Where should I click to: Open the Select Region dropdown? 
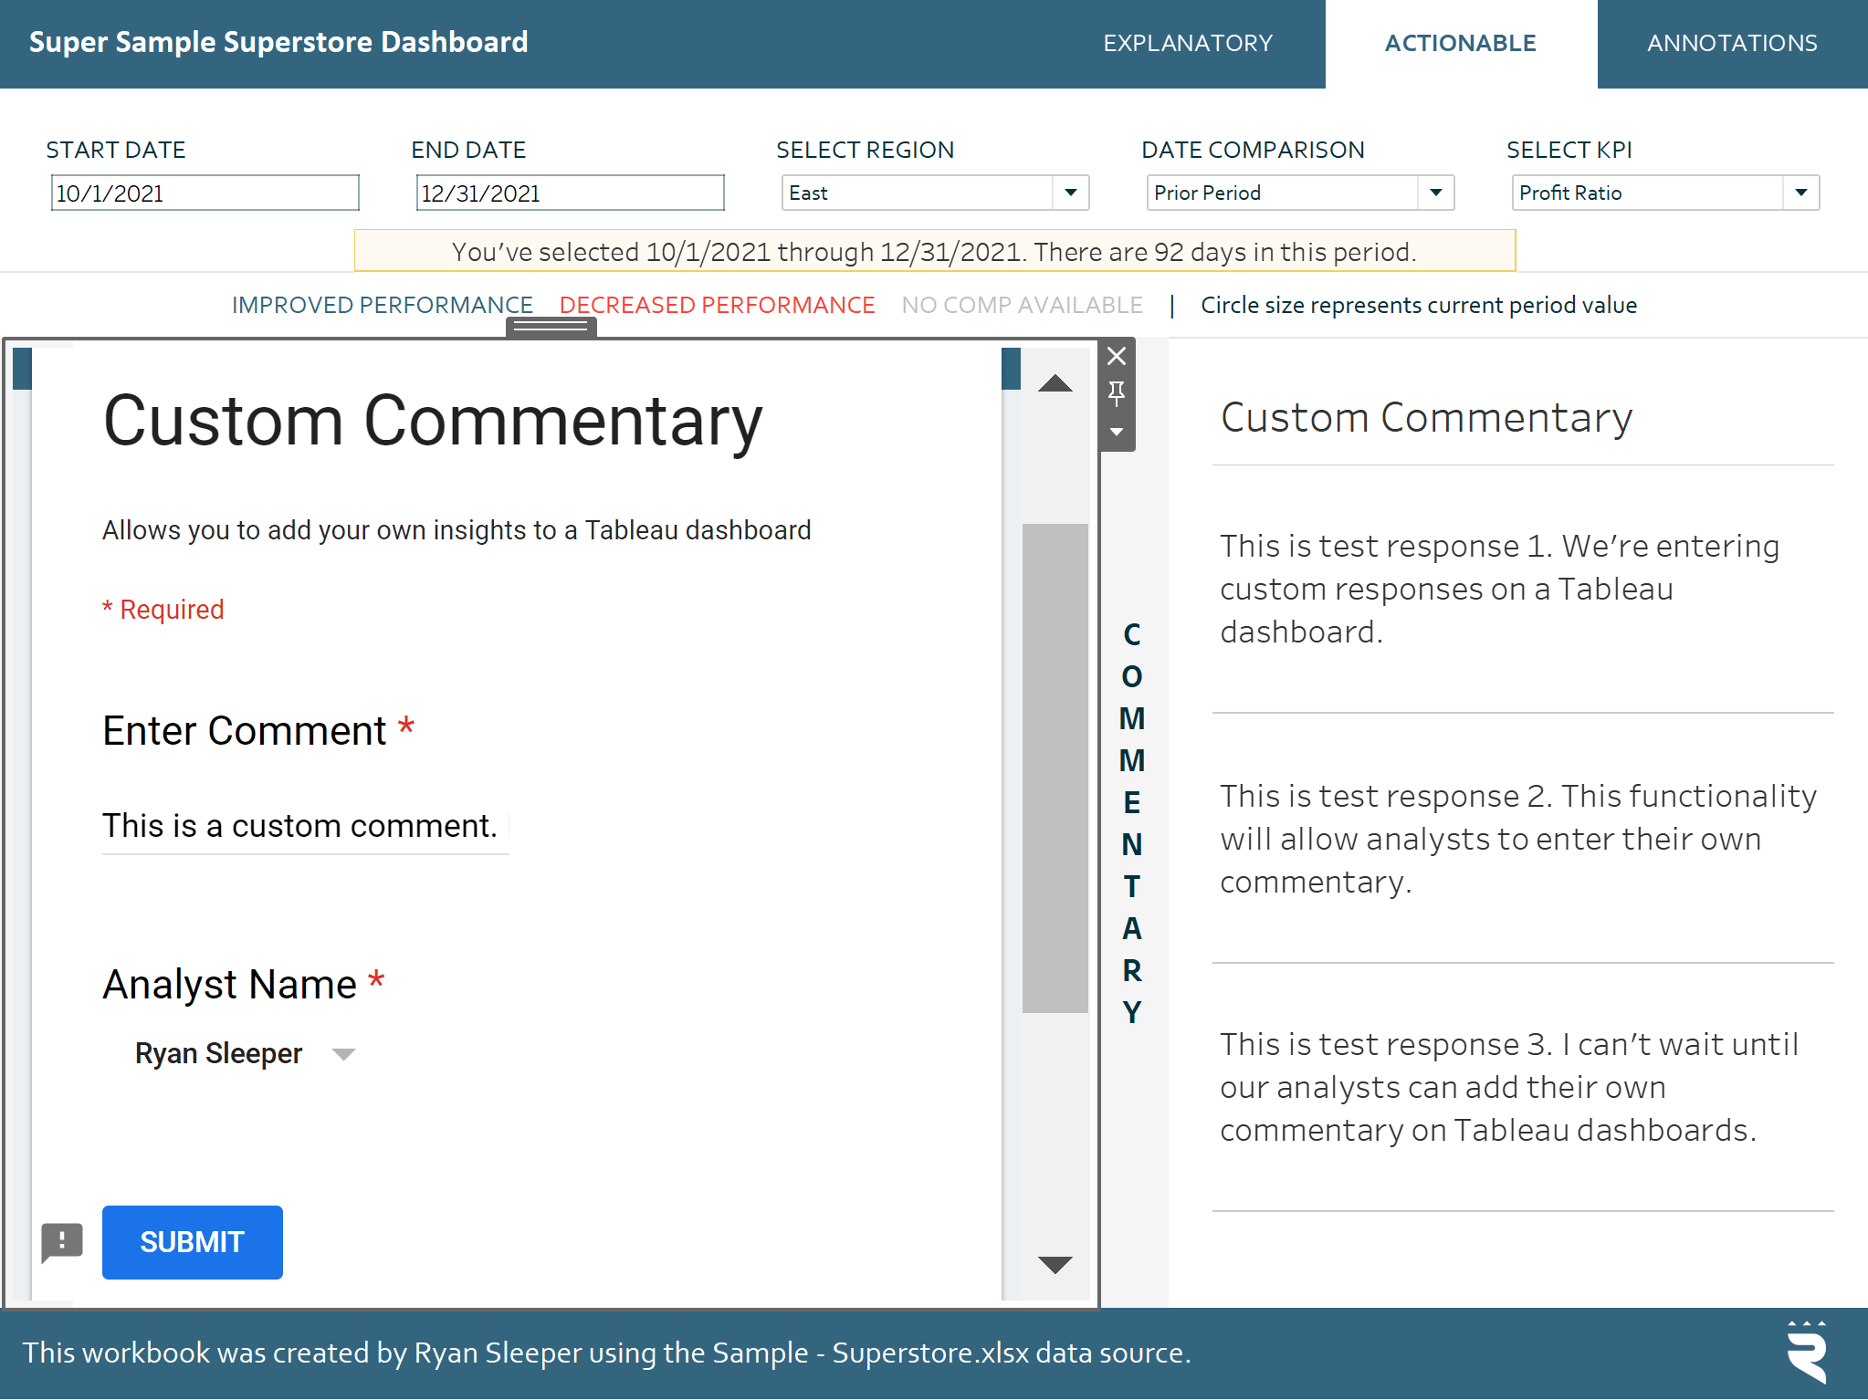[x=935, y=193]
